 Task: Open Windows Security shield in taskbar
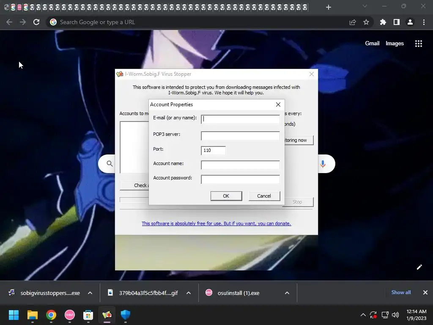coord(125,315)
